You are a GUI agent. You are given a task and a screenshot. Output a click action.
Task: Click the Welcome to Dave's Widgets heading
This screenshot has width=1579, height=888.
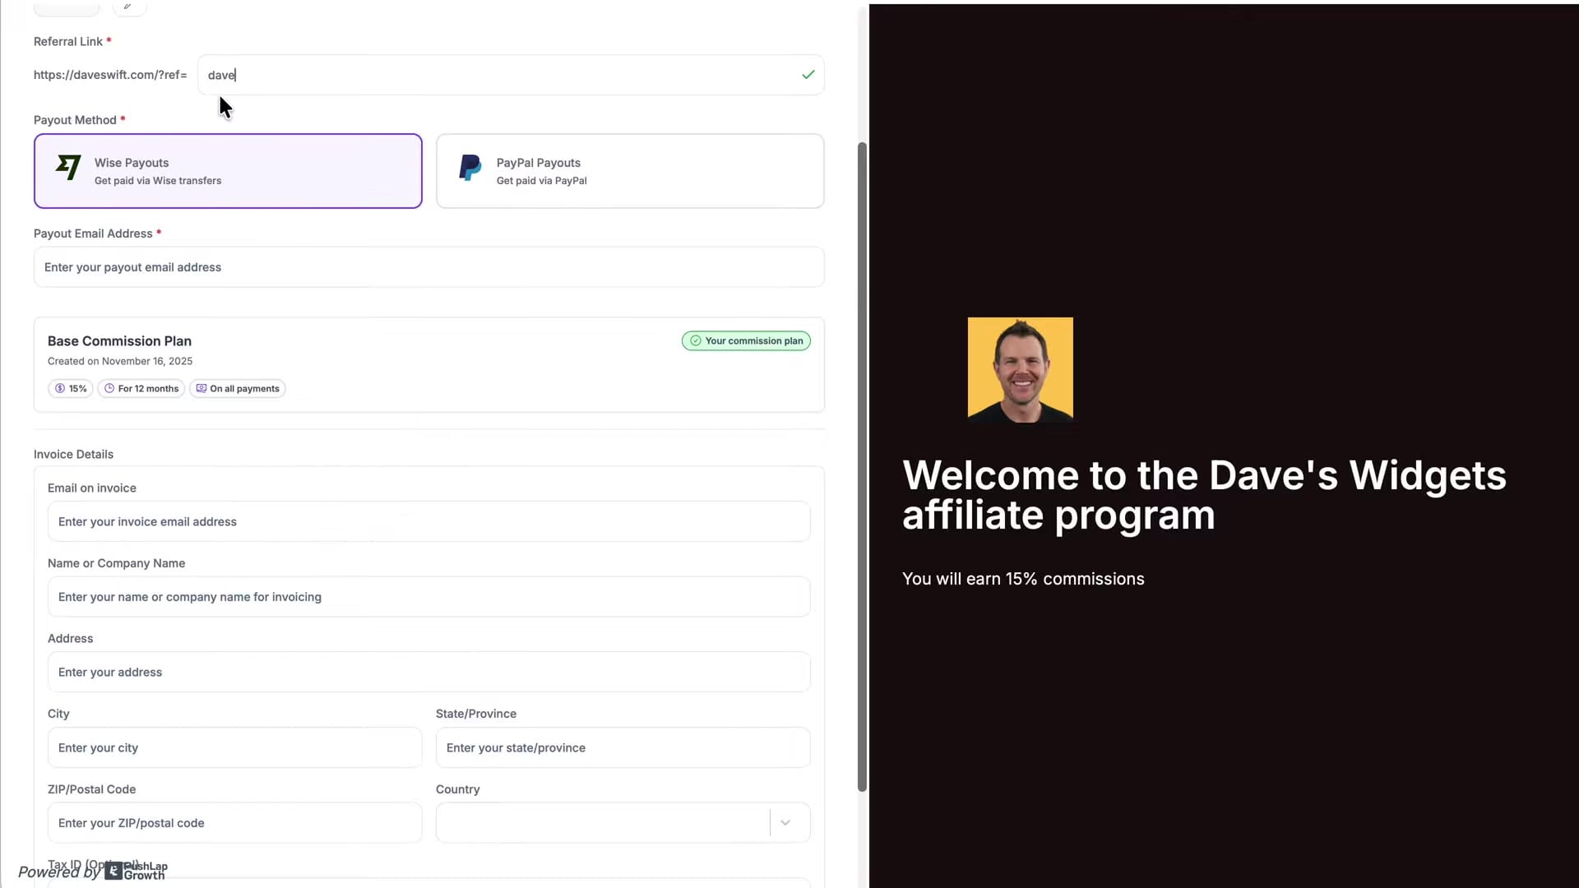click(1204, 496)
